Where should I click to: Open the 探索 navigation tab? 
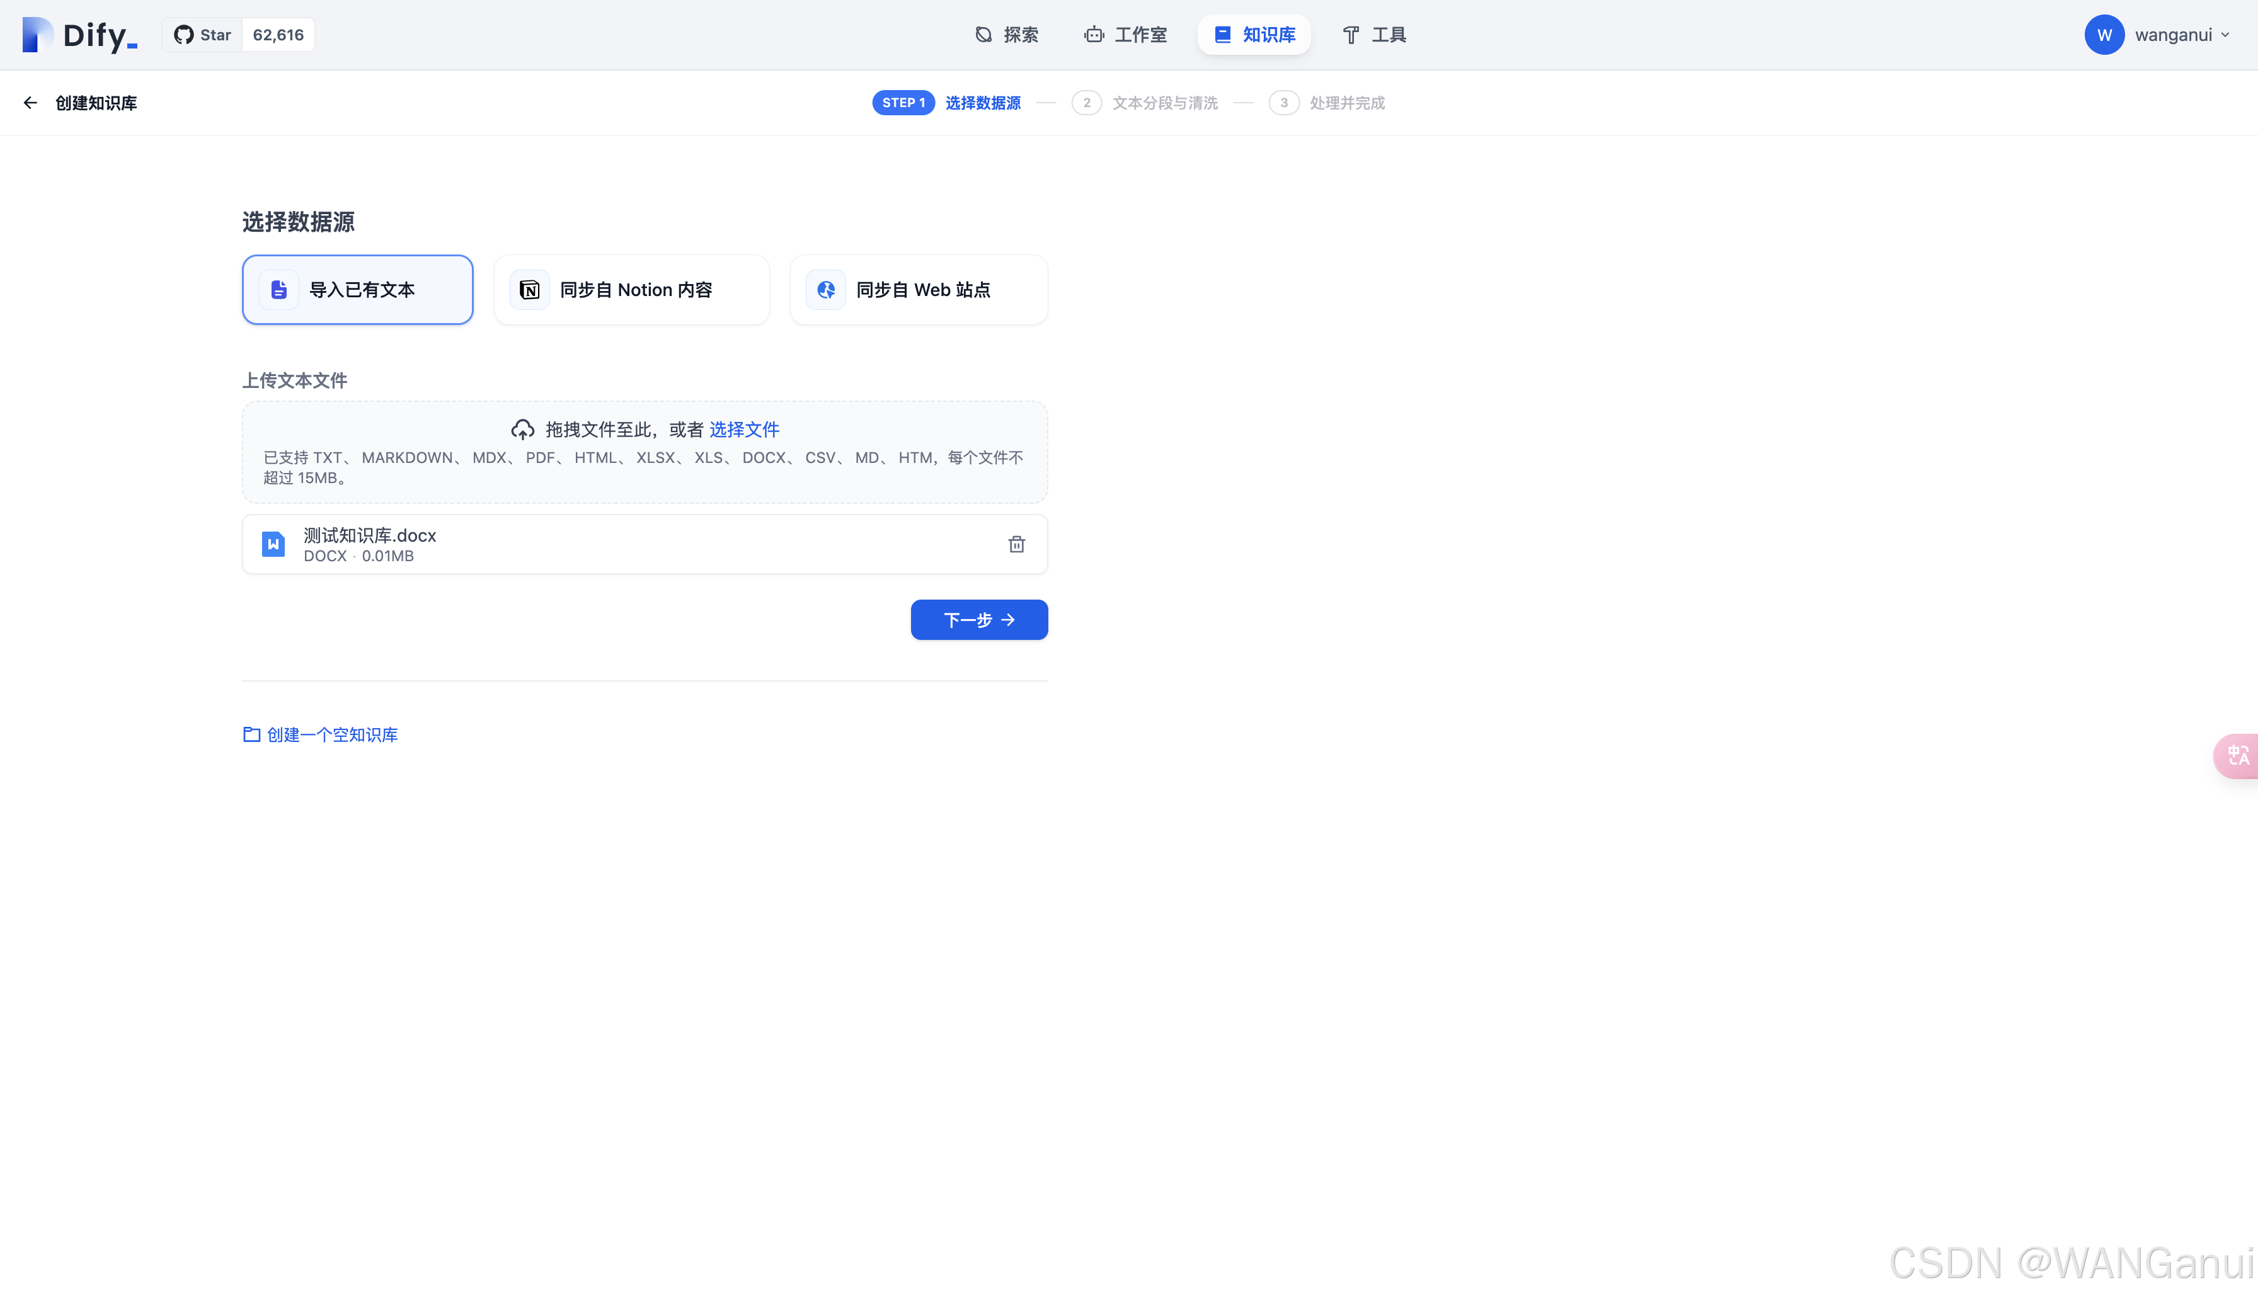pos(1006,35)
